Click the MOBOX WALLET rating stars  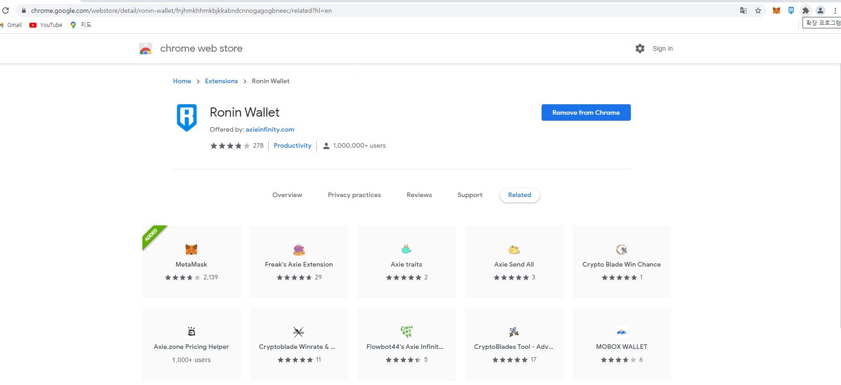(619, 360)
